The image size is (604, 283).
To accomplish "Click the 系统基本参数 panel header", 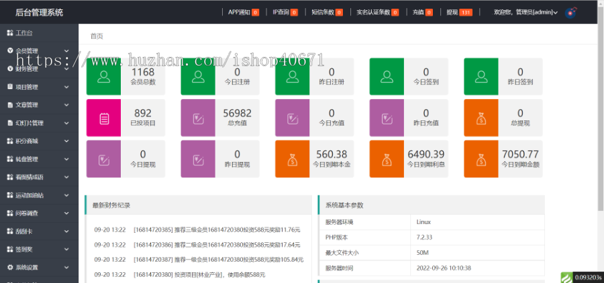I will pyautogui.click(x=432, y=205).
